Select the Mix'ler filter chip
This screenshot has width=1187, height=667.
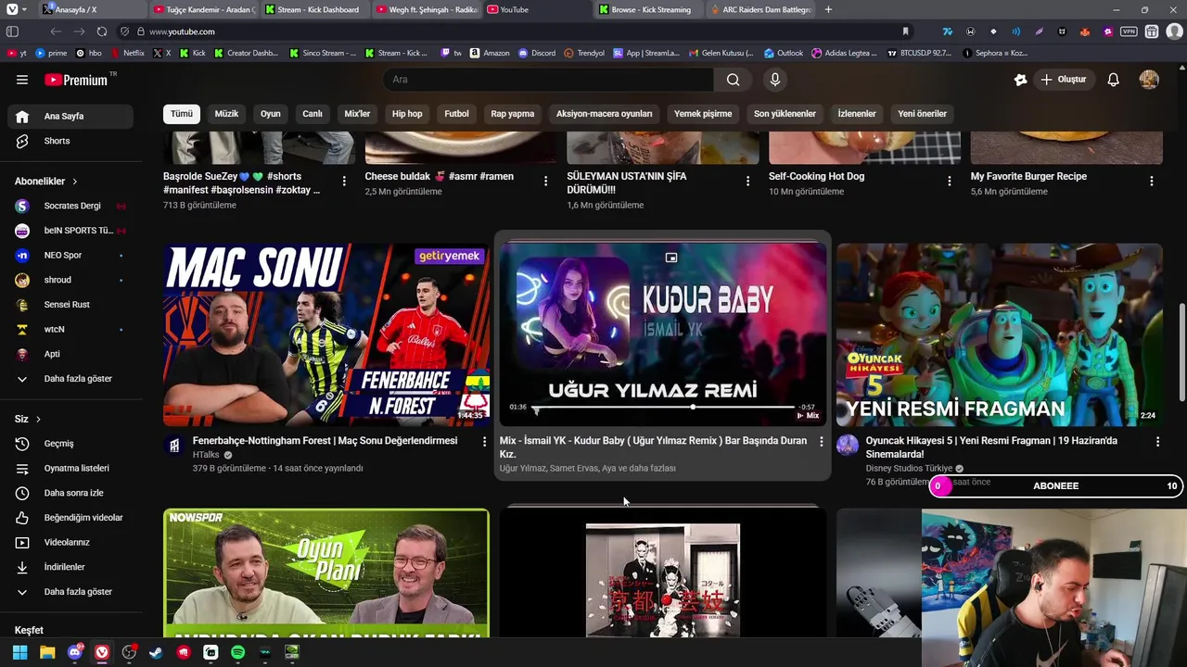pyautogui.click(x=357, y=114)
